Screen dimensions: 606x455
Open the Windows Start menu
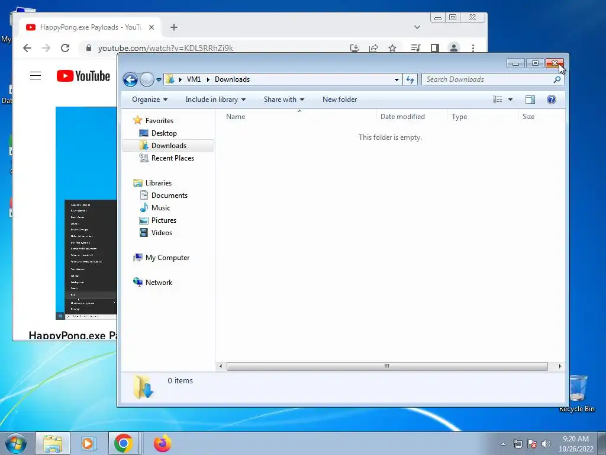pos(15,443)
